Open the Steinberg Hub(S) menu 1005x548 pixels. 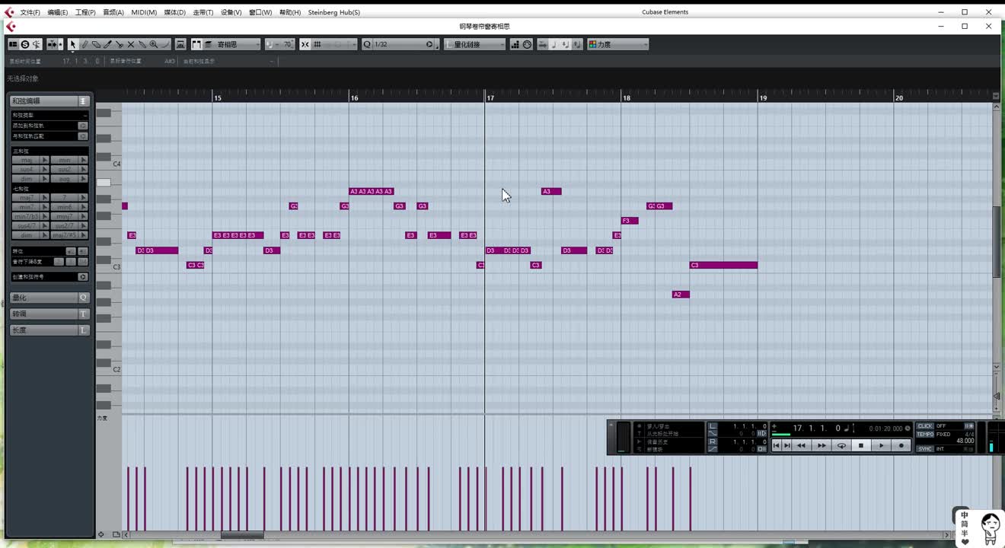(334, 12)
